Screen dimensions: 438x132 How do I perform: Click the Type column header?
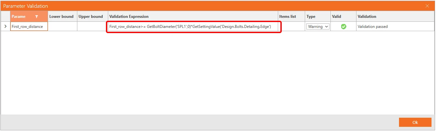click(x=318, y=17)
